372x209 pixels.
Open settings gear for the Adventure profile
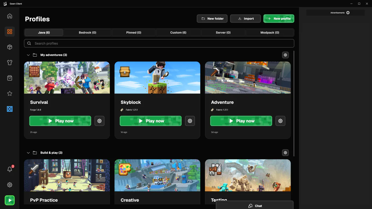click(280, 121)
